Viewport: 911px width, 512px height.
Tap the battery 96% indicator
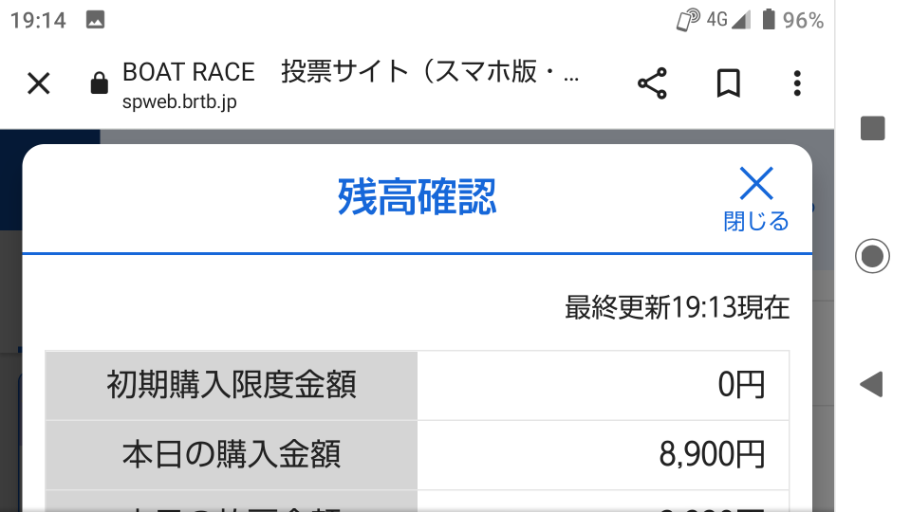pyautogui.click(x=792, y=20)
